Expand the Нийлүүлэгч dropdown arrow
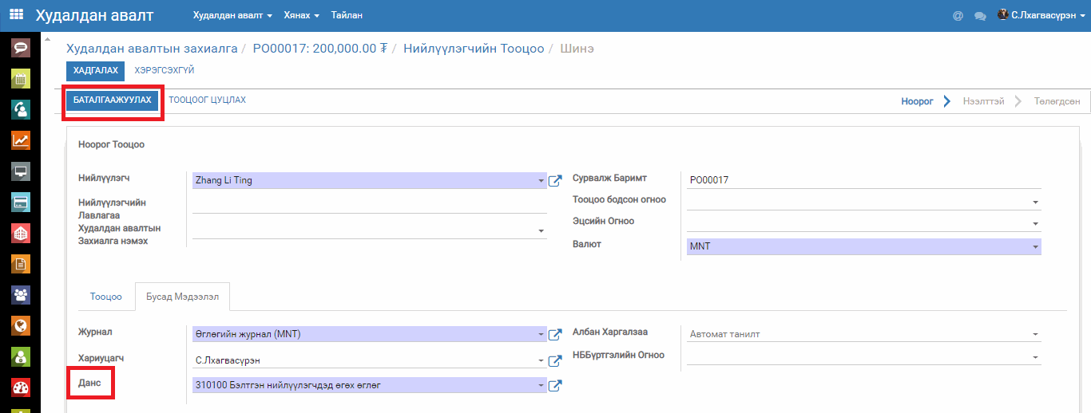This screenshot has height=413, width=1091. pos(541,181)
